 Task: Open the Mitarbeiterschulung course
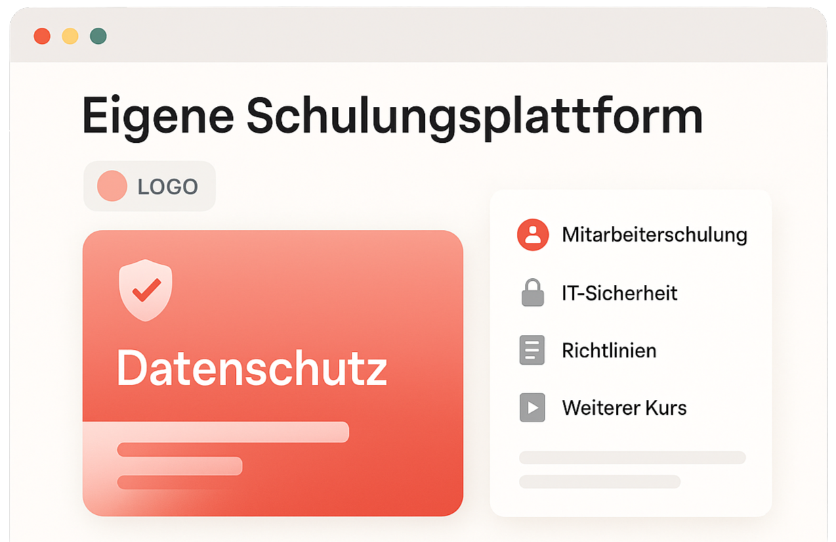click(x=654, y=235)
